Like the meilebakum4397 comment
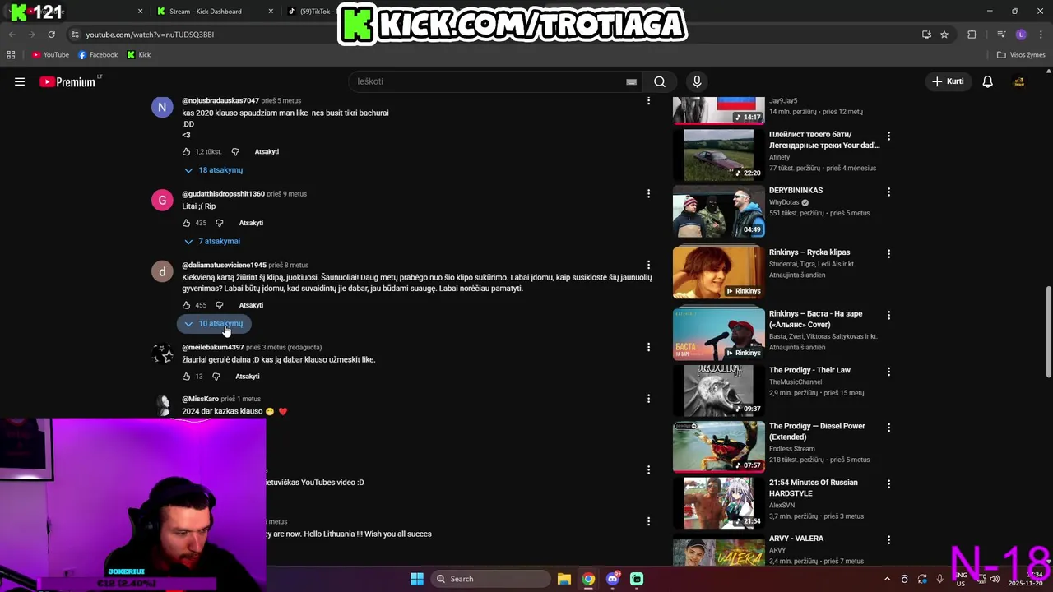The image size is (1053, 592). click(x=186, y=377)
